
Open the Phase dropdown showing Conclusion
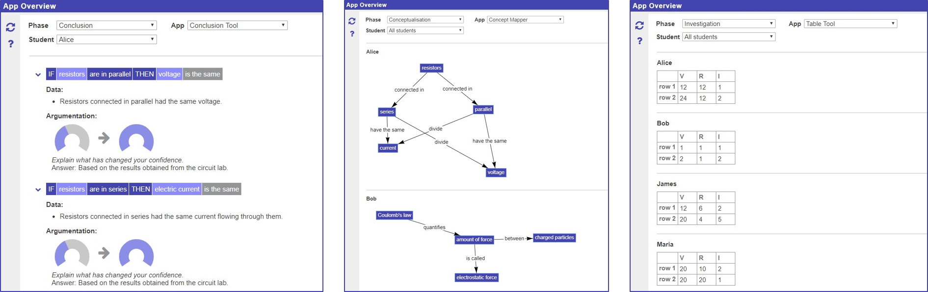point(106,25)
